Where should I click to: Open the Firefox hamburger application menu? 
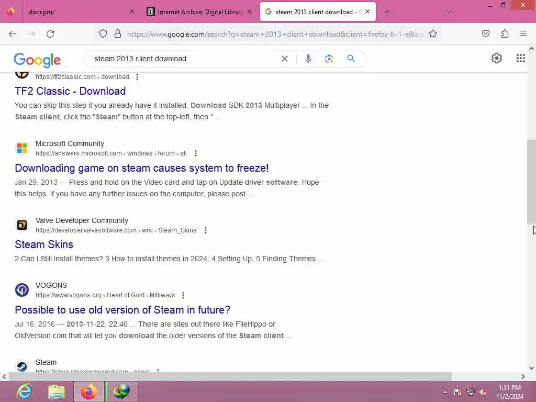click(523, 33)
